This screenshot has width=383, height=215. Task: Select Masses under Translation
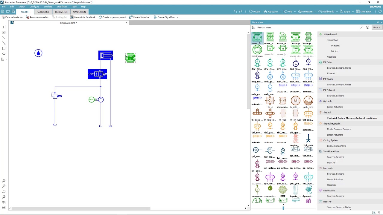(x=335, y=46)
